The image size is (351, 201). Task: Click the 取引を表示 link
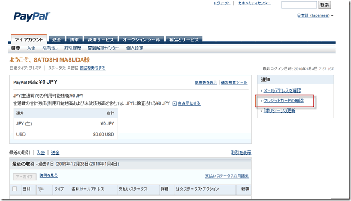click(x=241, y=153)
